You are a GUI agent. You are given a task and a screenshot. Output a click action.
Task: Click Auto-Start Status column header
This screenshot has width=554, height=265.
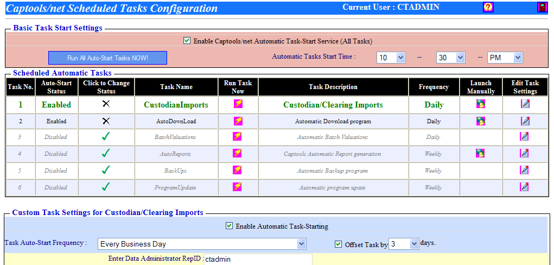(56, 87)
